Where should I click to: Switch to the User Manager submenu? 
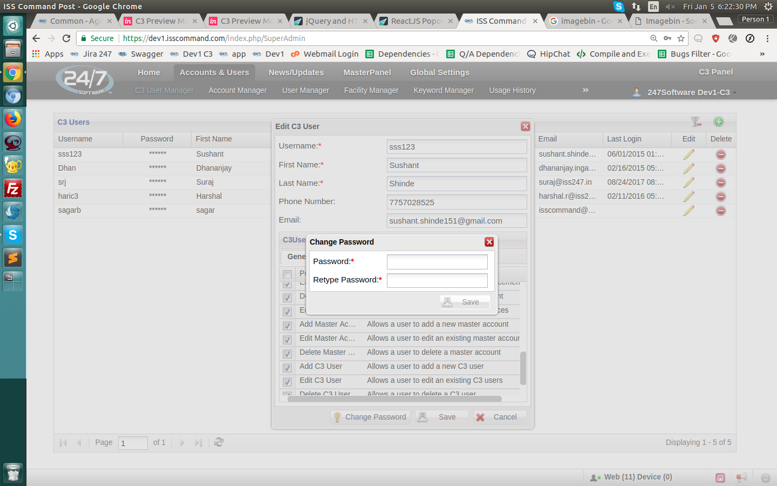(305, 90)
